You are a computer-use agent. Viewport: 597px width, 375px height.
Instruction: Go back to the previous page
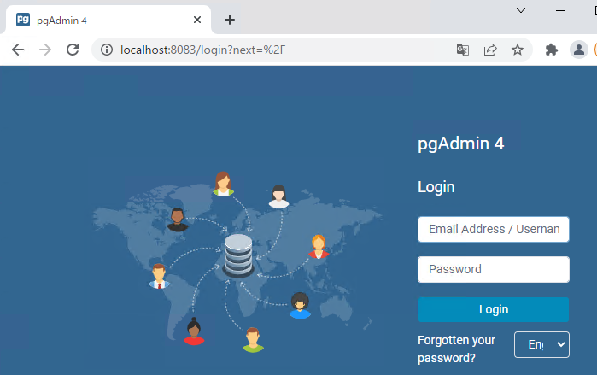coord(18,50)
